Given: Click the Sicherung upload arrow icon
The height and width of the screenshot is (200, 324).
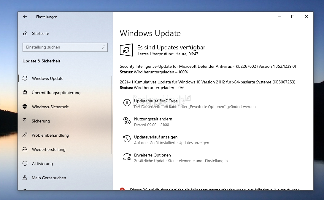Looking at the screenshot, I should [x=25, y=121].
